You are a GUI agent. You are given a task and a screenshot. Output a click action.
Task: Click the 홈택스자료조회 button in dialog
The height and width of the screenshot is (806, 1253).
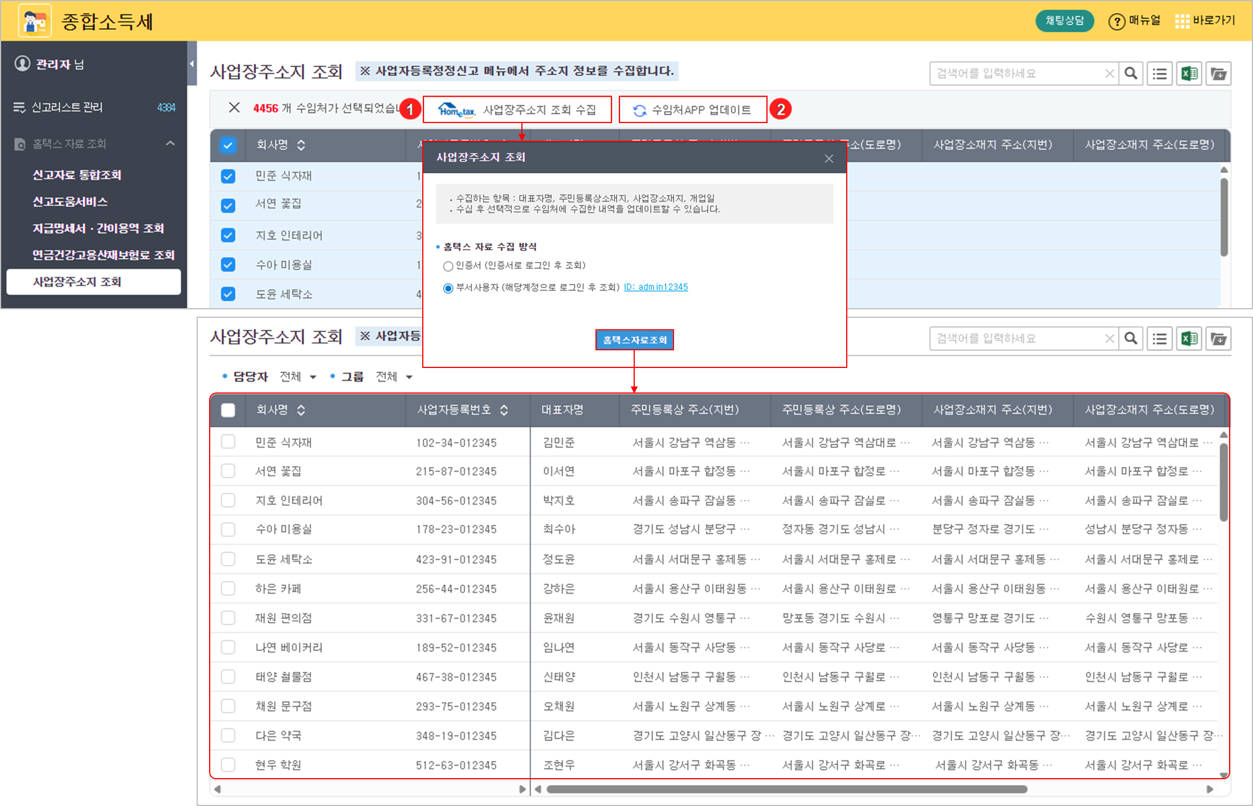(635, 340)
